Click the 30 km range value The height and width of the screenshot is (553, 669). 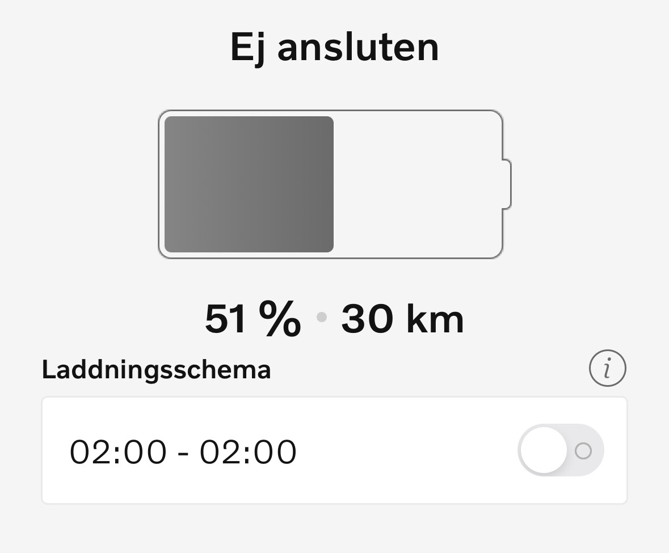pyautogui.click(x=402, y=319)
